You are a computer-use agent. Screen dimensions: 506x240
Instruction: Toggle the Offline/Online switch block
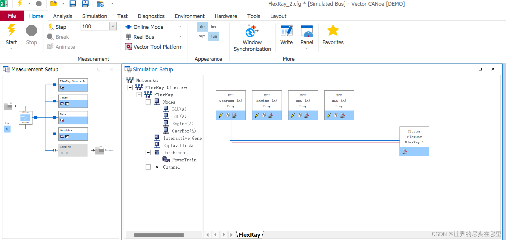25,118
